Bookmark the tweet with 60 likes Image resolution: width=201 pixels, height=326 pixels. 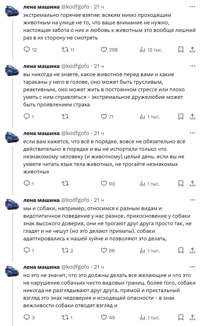181,184
